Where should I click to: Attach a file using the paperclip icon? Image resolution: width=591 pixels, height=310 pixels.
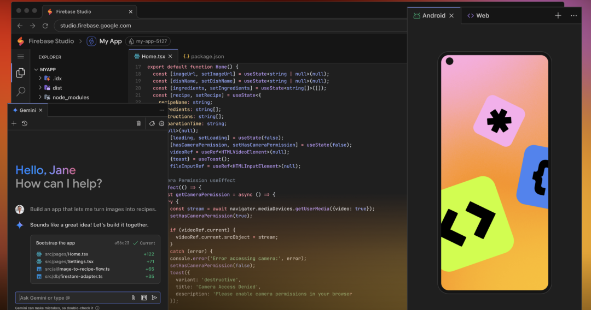point(133,297)
